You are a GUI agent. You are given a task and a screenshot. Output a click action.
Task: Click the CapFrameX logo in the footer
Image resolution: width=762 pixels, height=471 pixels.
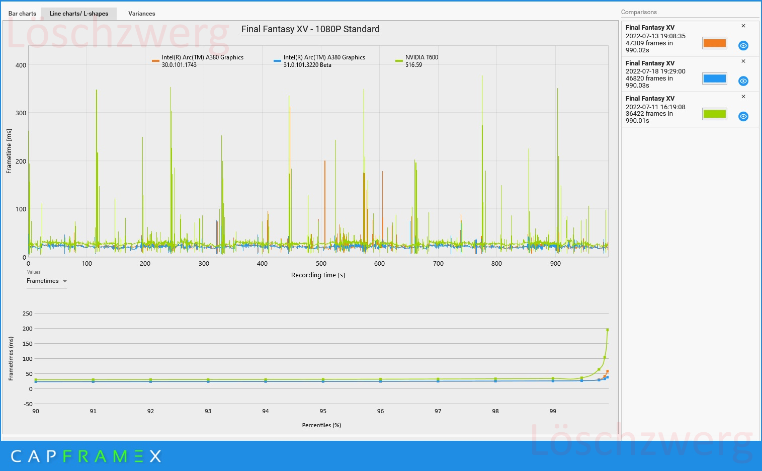tap(86, 456)
